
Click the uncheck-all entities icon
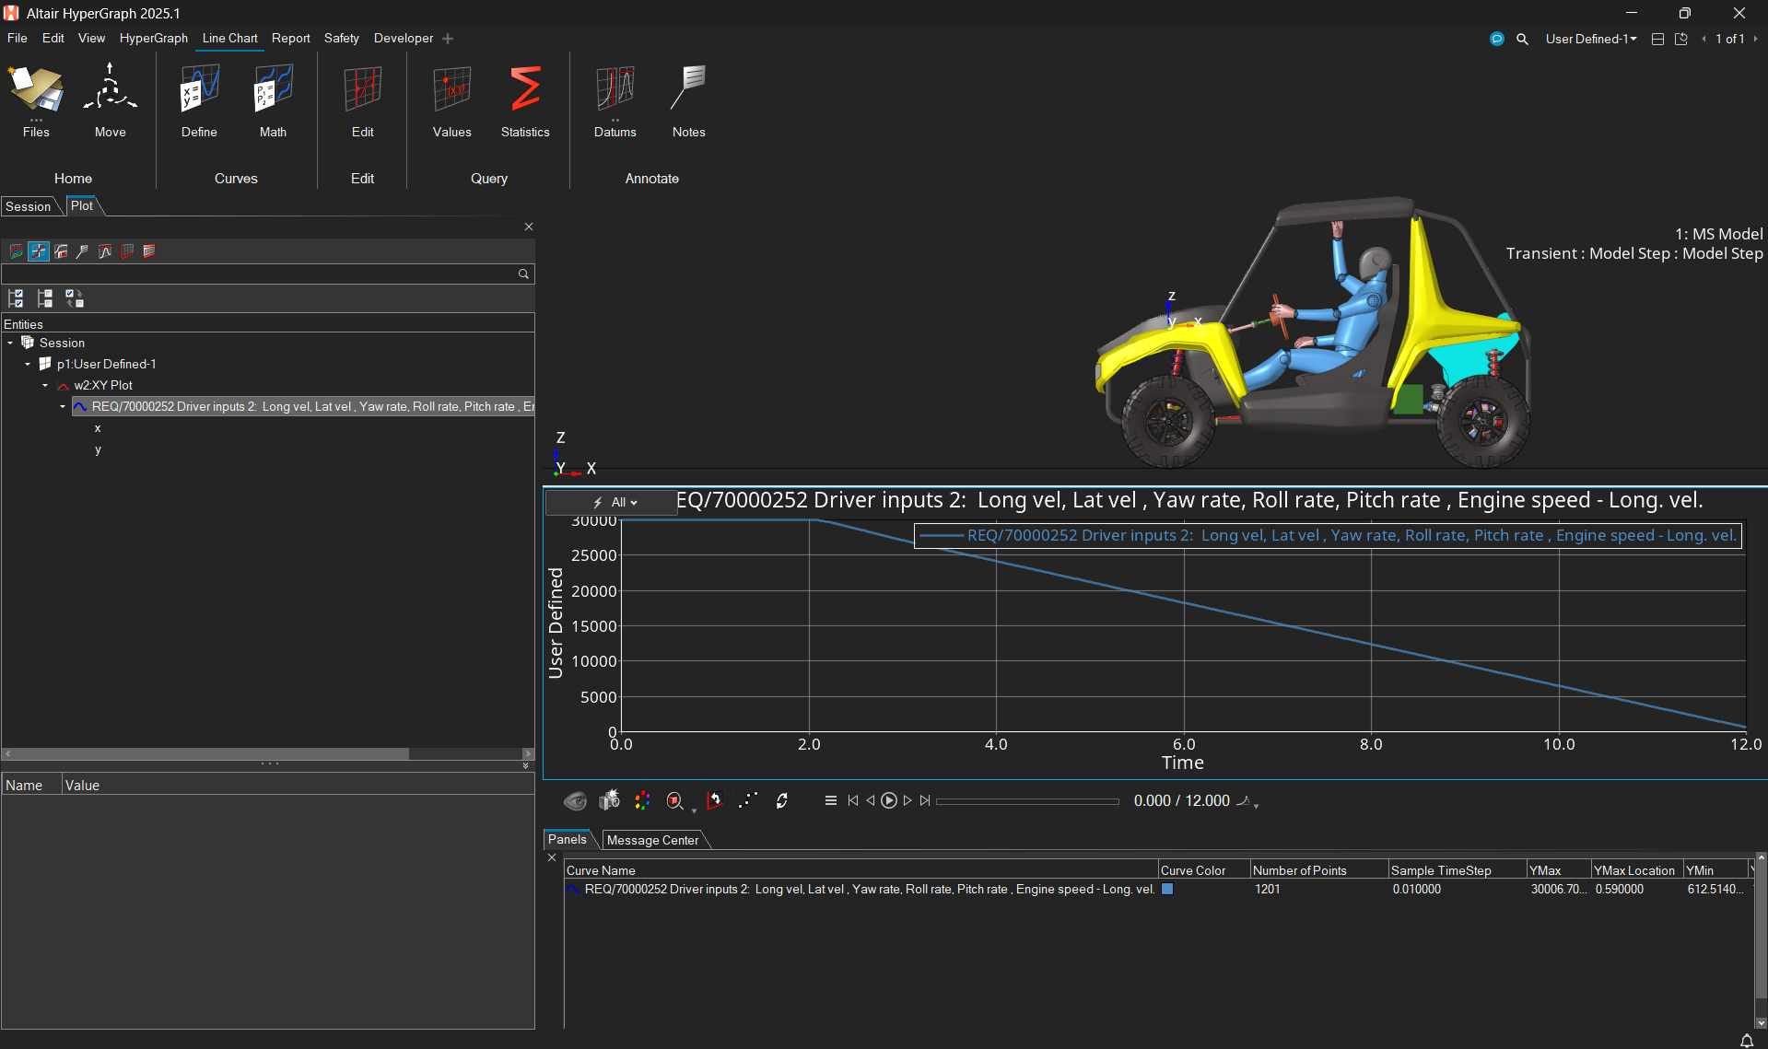click(45, 298)
